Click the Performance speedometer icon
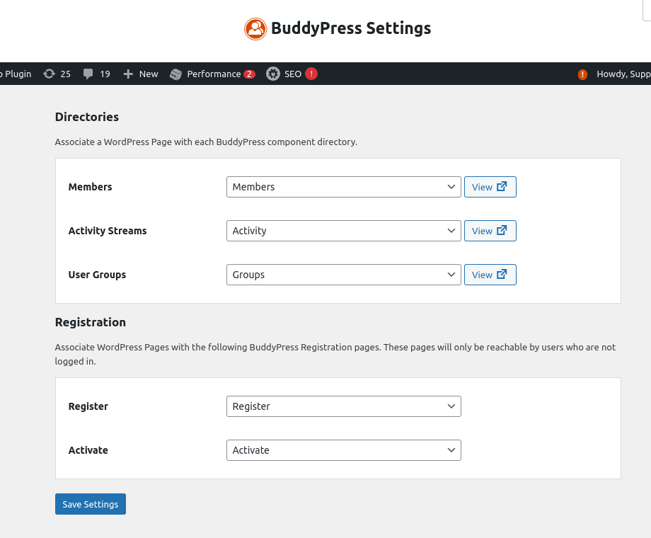The width and height of the screenshot is (651, 538). 175,74
